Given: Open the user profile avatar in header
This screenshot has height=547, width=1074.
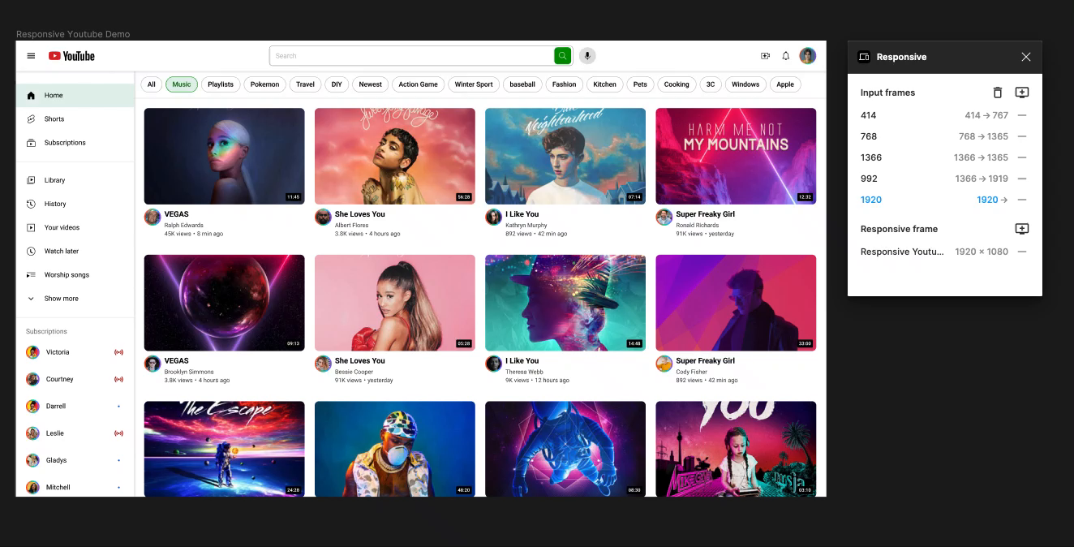Looking at the screenshot, I should [x=807, y=56].
